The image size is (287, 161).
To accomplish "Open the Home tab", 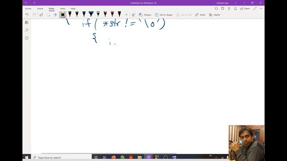I will (x=28, y=8).
